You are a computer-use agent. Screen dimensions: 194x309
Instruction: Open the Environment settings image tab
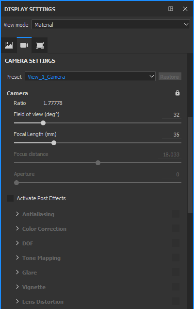point(9,45)
